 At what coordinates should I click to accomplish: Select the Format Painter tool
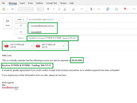click(x=12, y=9)
